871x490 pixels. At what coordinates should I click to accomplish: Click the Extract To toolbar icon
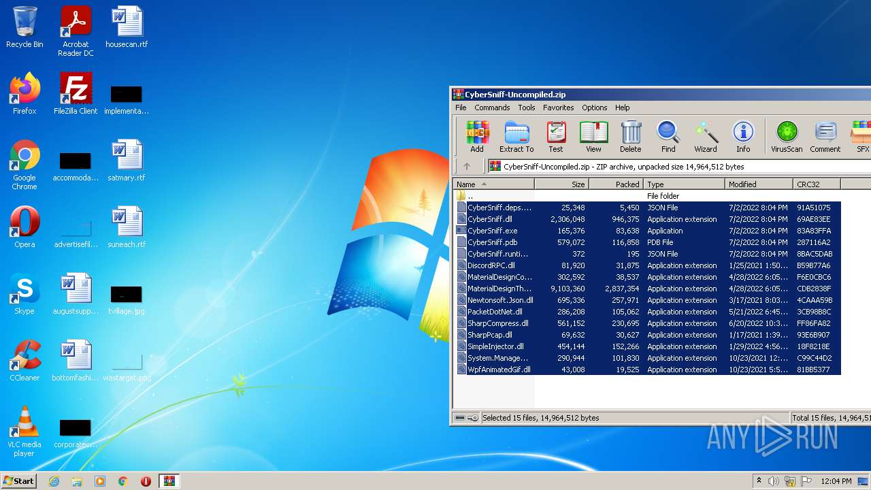516,137
